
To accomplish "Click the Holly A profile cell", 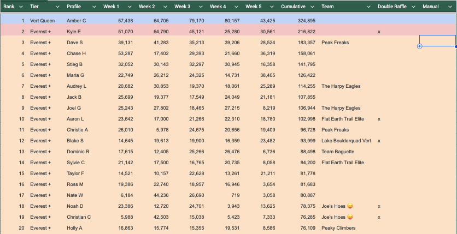I will tap(74, 228).
